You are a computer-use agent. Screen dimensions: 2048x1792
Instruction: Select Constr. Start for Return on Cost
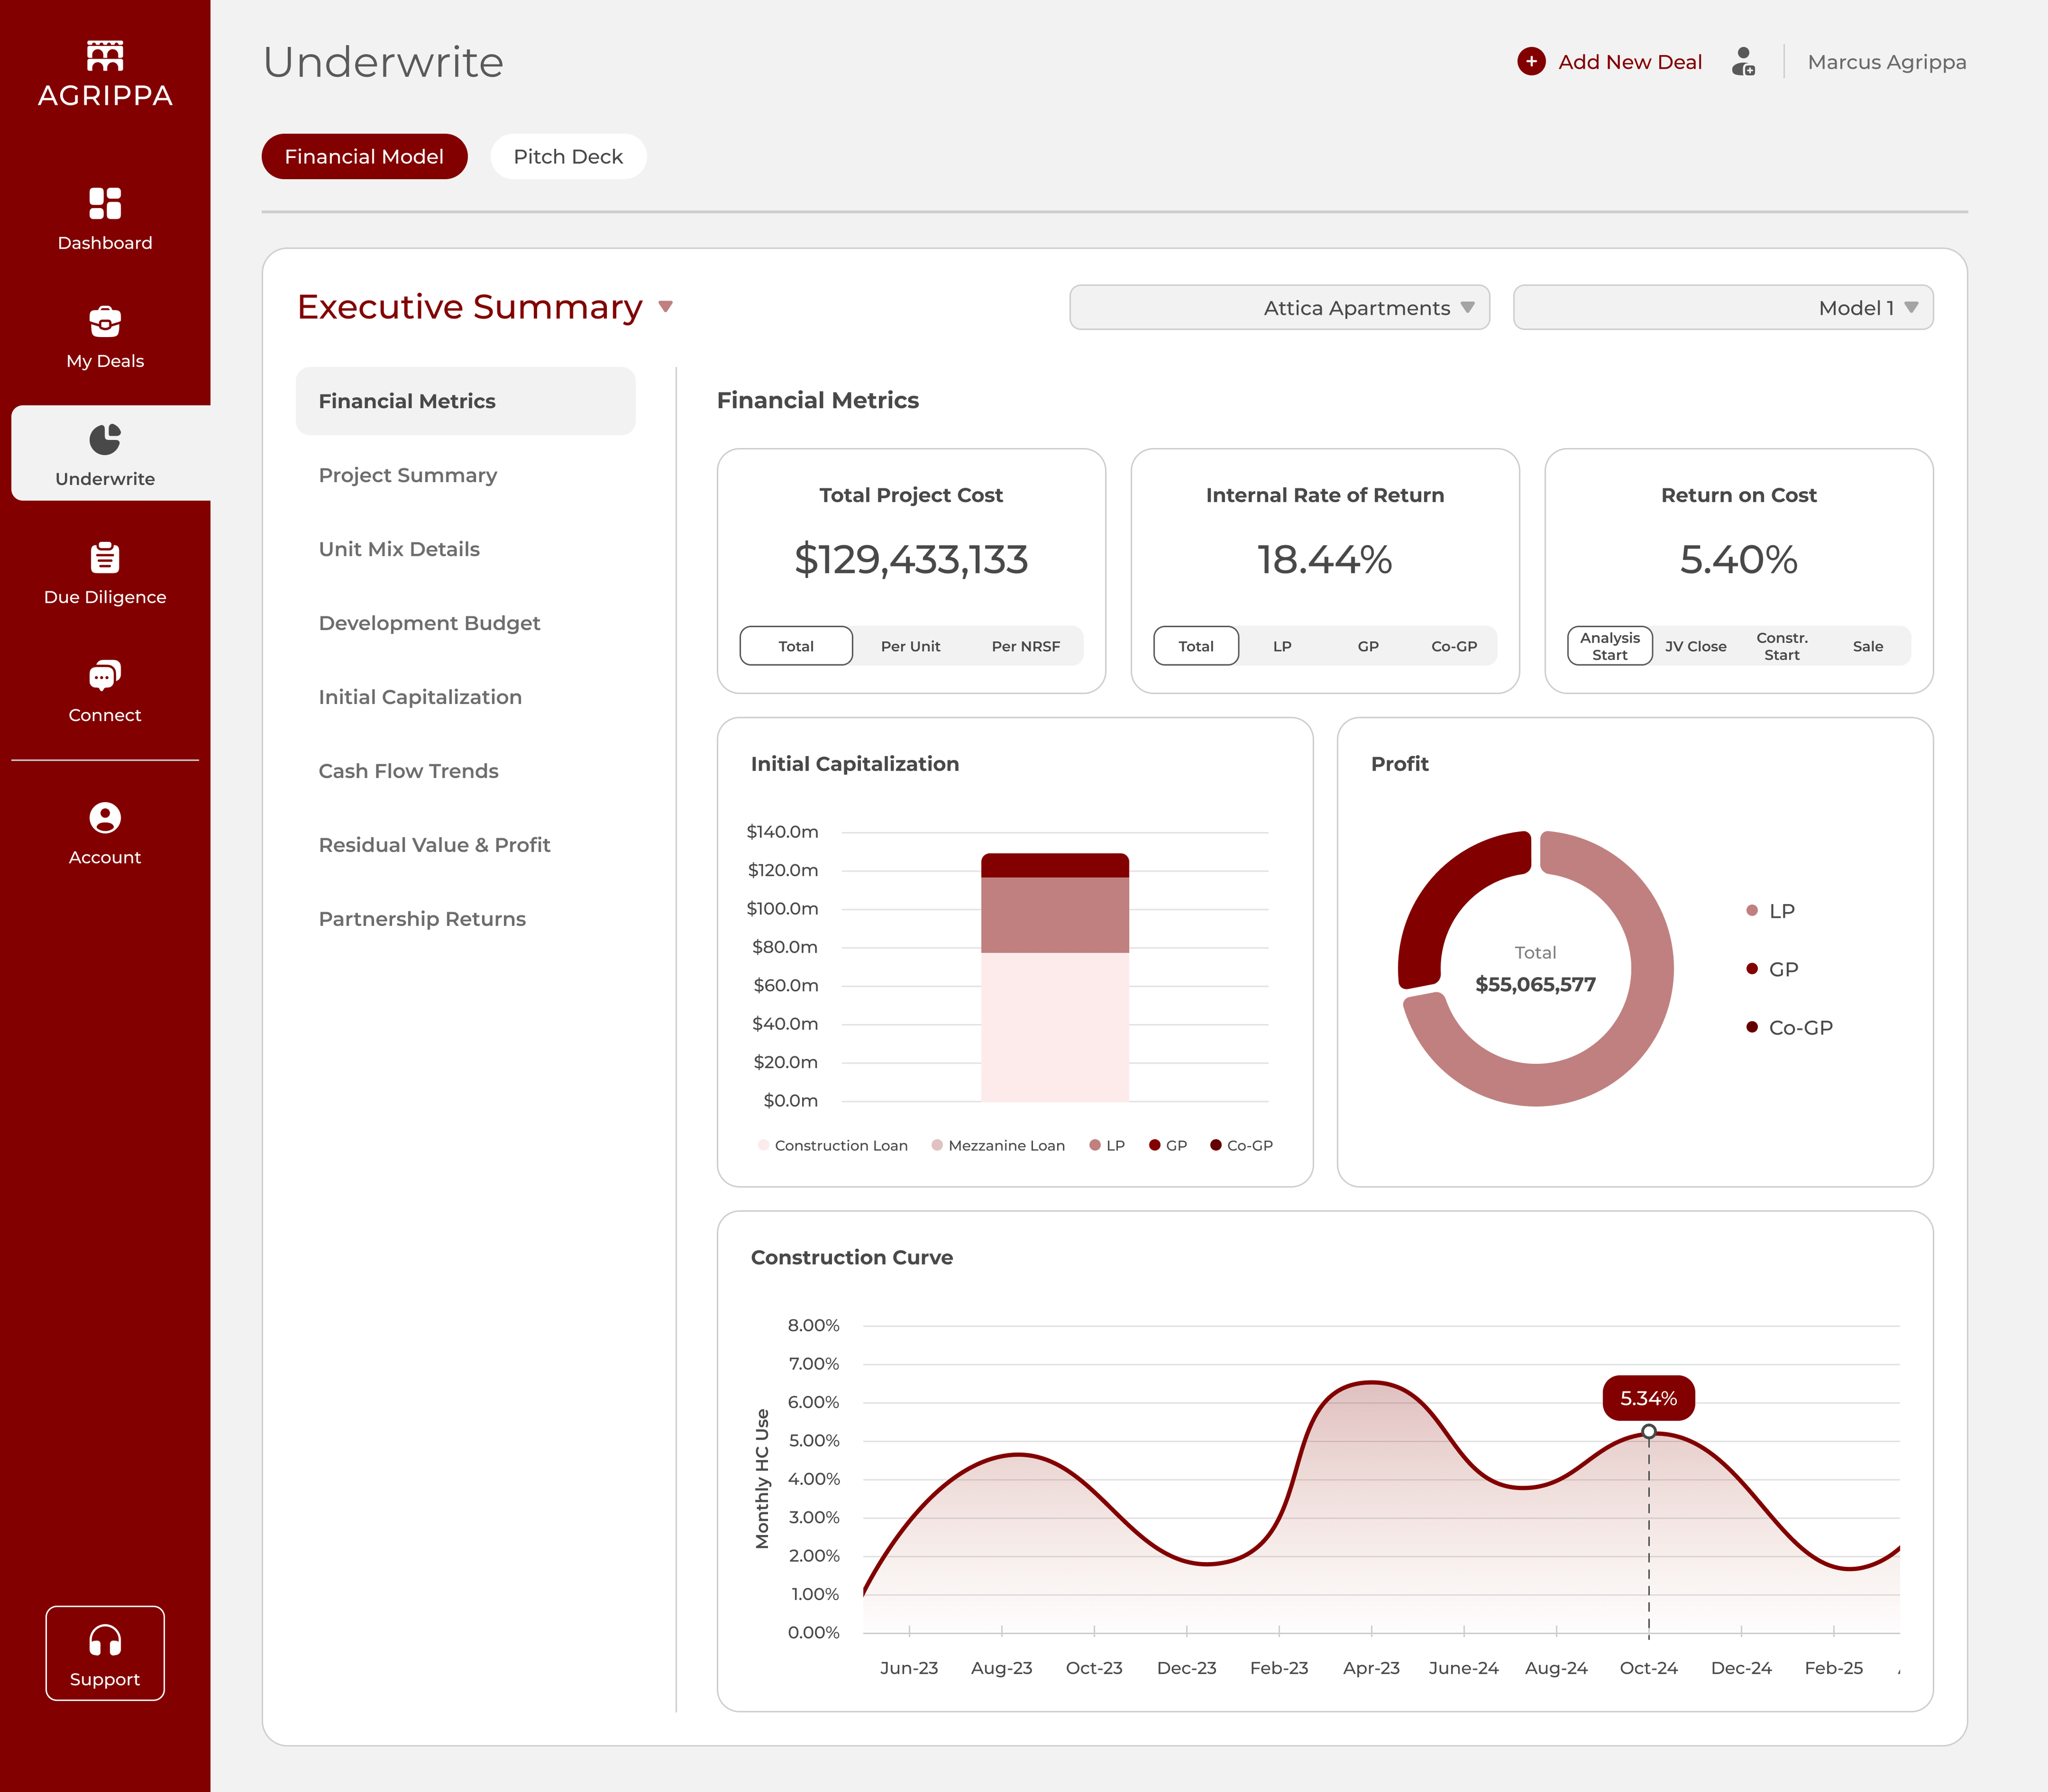[1782, 646]
